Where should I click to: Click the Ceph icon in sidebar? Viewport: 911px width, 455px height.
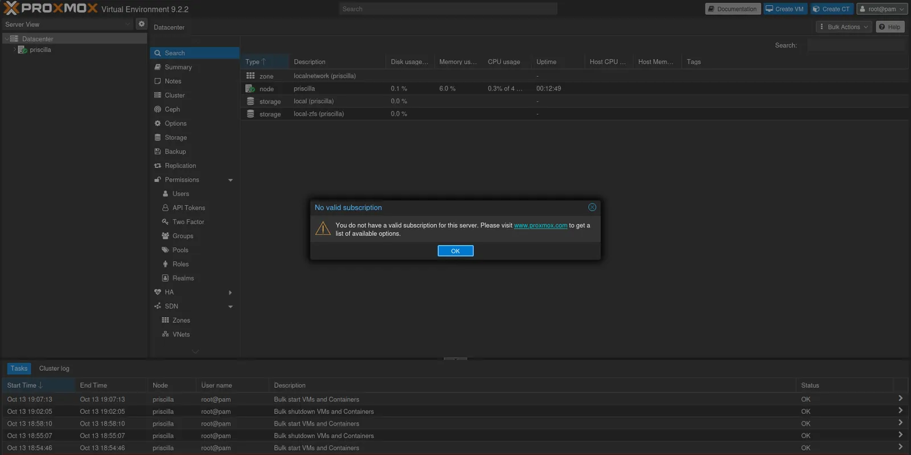158,109
